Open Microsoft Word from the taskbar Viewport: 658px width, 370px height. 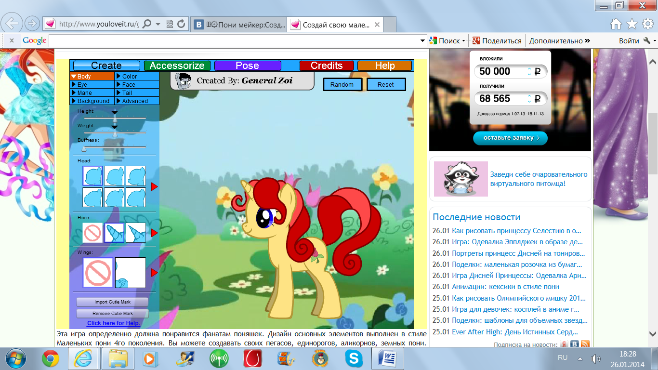[387, 358]
